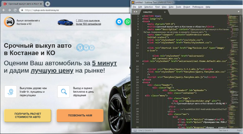The height and width of the screenshot is (134, 243).
Task: Open the Edit menu in Sublime Text
Action: [x=140, y=7]
